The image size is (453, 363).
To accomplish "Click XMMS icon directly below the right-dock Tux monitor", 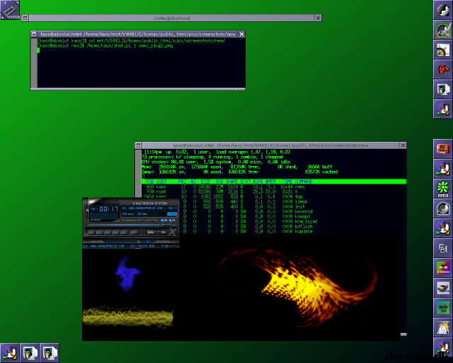I will click(x=443, y=109).
